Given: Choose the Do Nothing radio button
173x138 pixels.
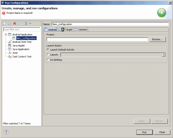Looking at the screenshot, I should tap(48, 60).
